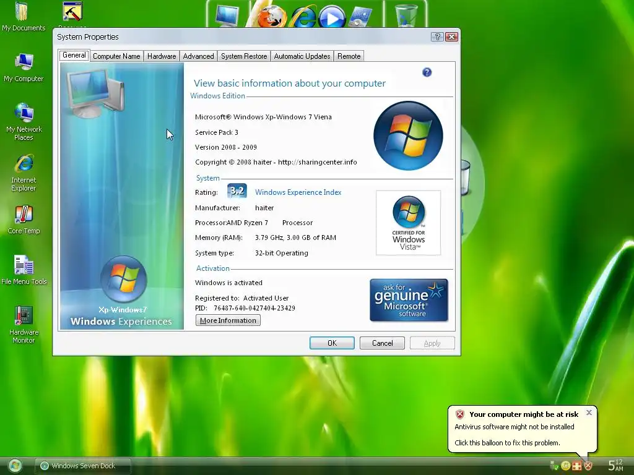Click the 'Windows is activated' text
The width and height of the screenshot is (634, 475).
coord(228,283)
